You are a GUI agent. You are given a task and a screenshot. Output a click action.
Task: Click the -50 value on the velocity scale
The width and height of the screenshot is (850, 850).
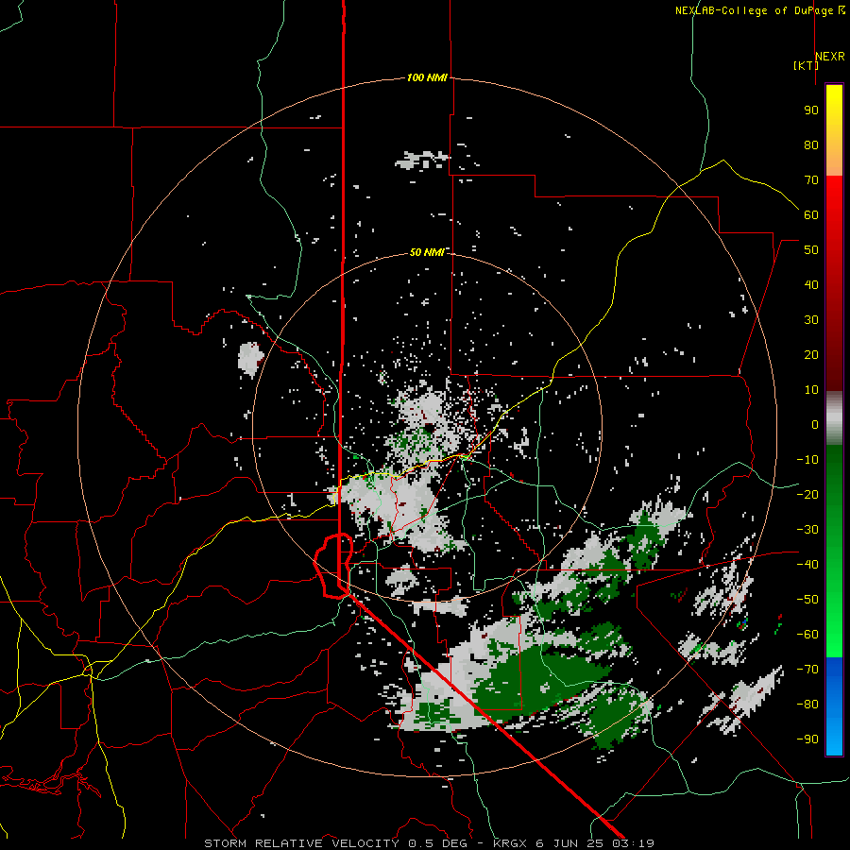[807, 600]
